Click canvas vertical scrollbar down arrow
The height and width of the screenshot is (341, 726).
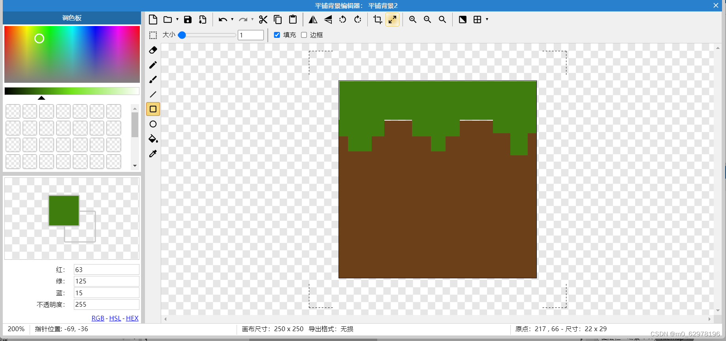tap(718, 311)
